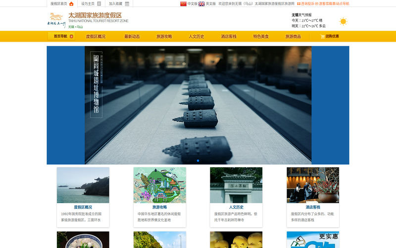Click the blue carousel indicator dot

pyautogui.click(x=198, y=161)
